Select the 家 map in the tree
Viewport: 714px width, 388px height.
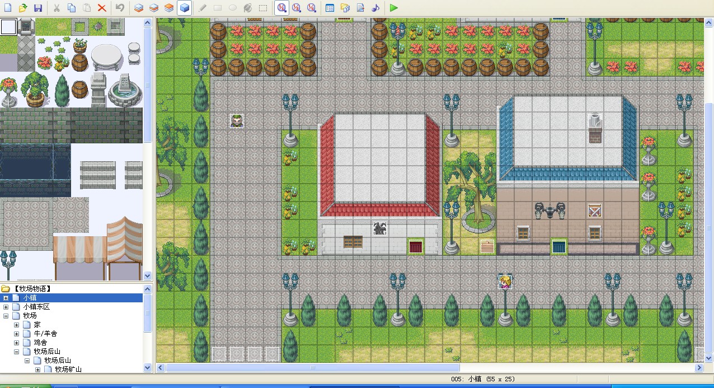[x=37, y=325]
